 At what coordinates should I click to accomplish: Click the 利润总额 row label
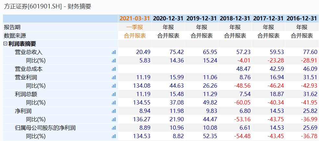pos(26,94)
